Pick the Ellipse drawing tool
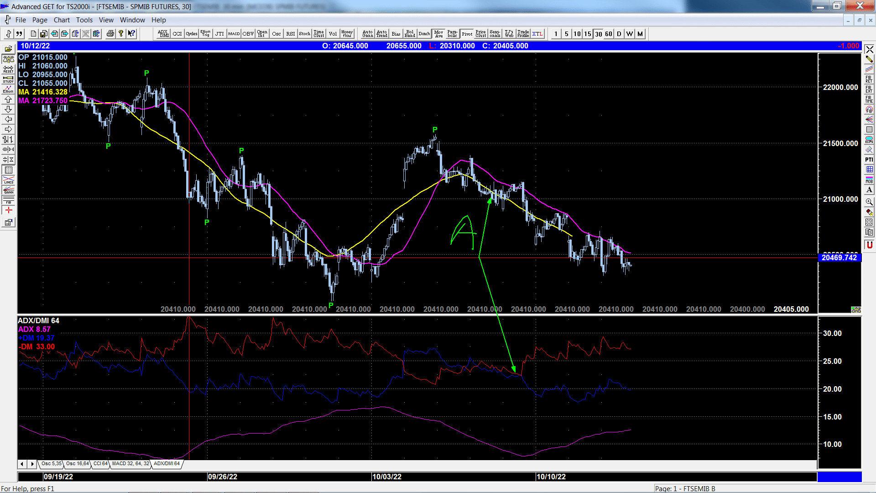The width and height of the screenshot is (876, 493). [x=869, y=140]
